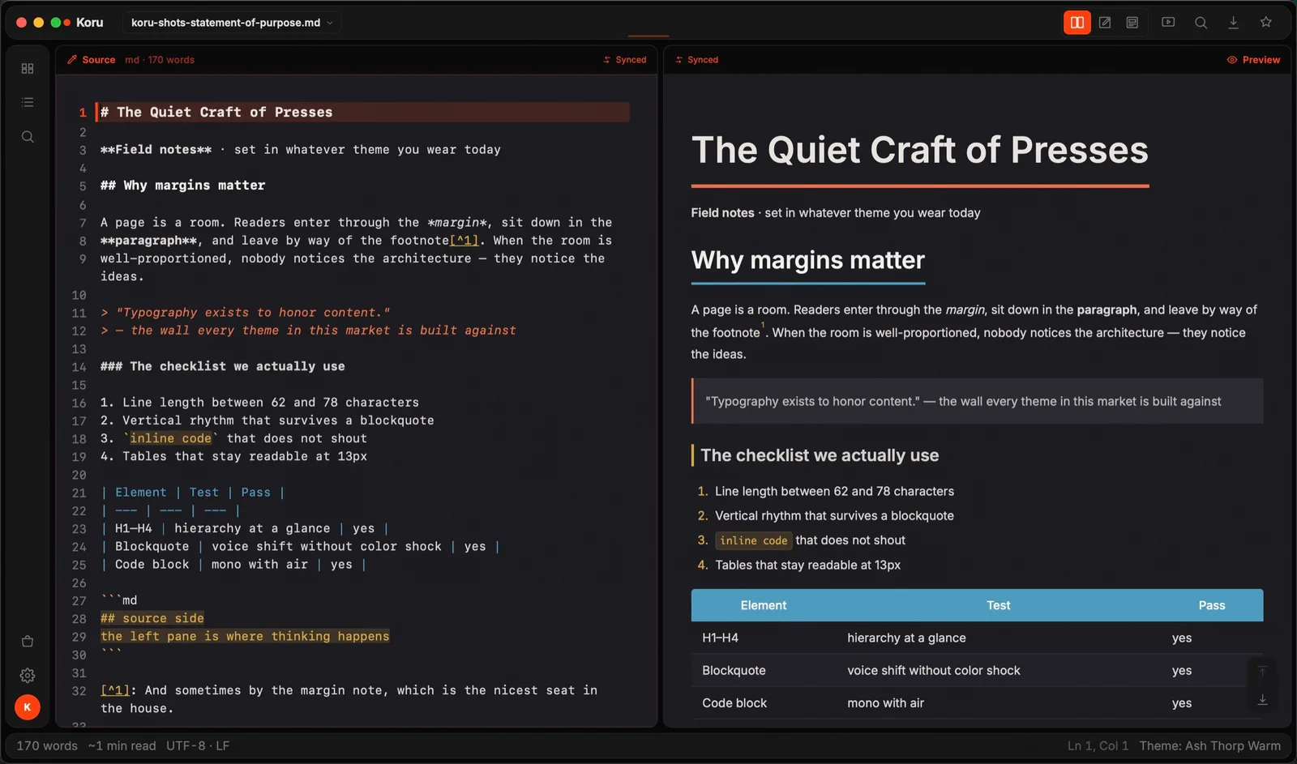
Task: Open settings gear in sidebar
Action: pyautogui.click(x=28, y=675)
